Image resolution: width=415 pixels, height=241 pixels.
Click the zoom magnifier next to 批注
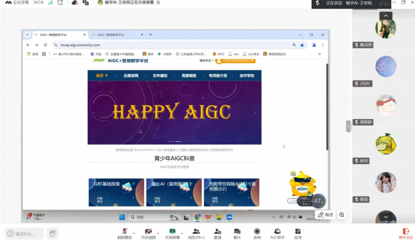click(x=342, y=215)
